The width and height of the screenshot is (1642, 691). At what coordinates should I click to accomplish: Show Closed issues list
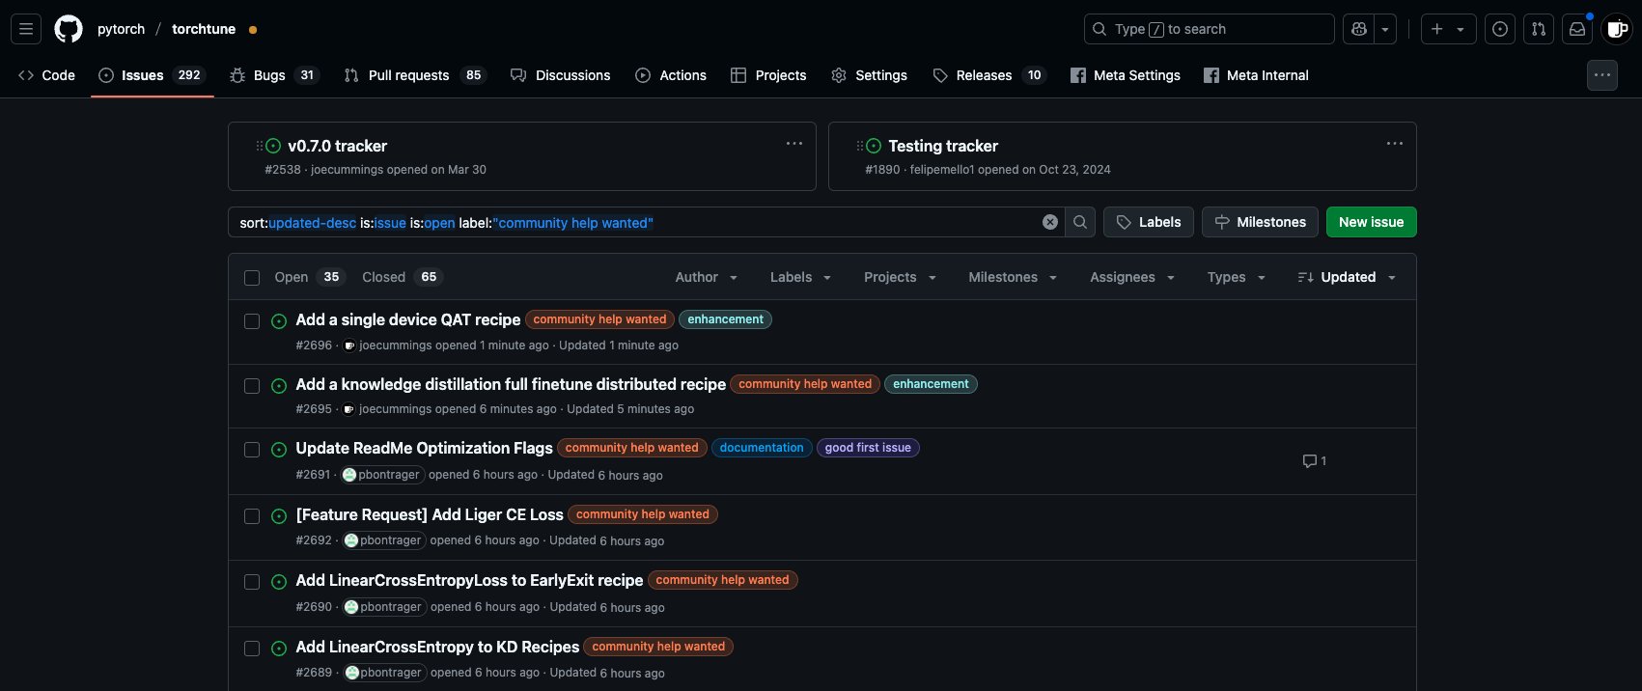(x=402, y=277)
